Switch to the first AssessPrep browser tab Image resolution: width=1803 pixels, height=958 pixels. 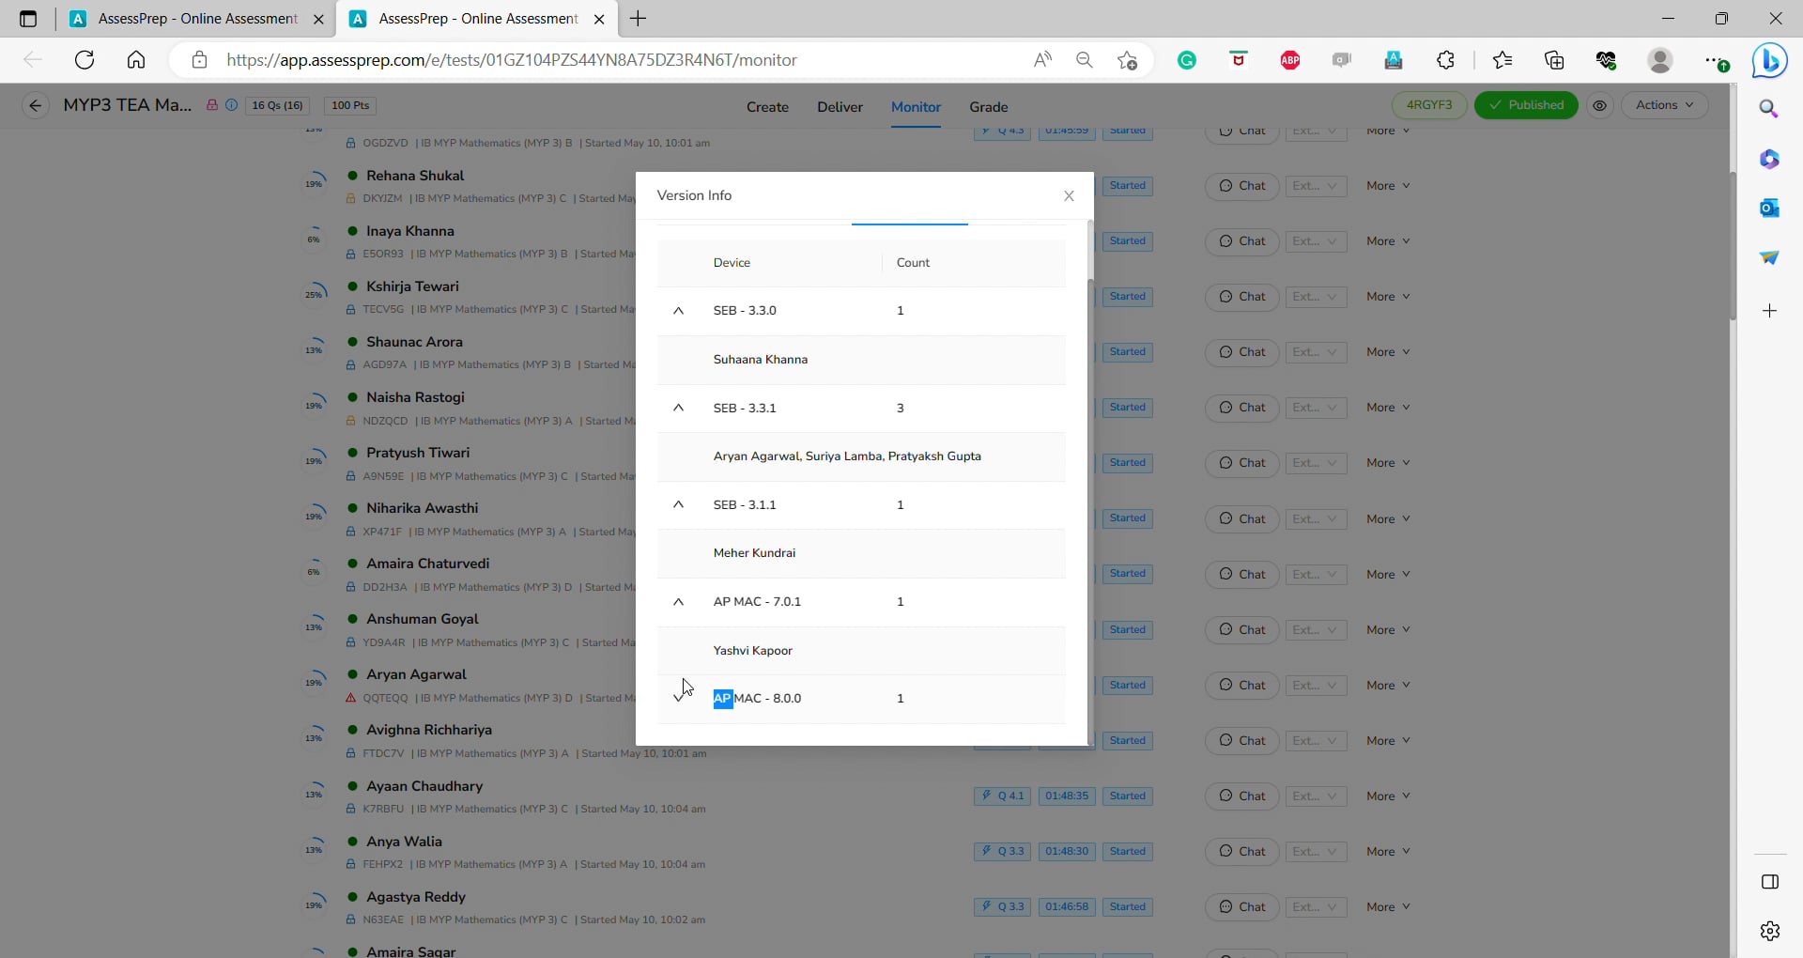point(195,19)
